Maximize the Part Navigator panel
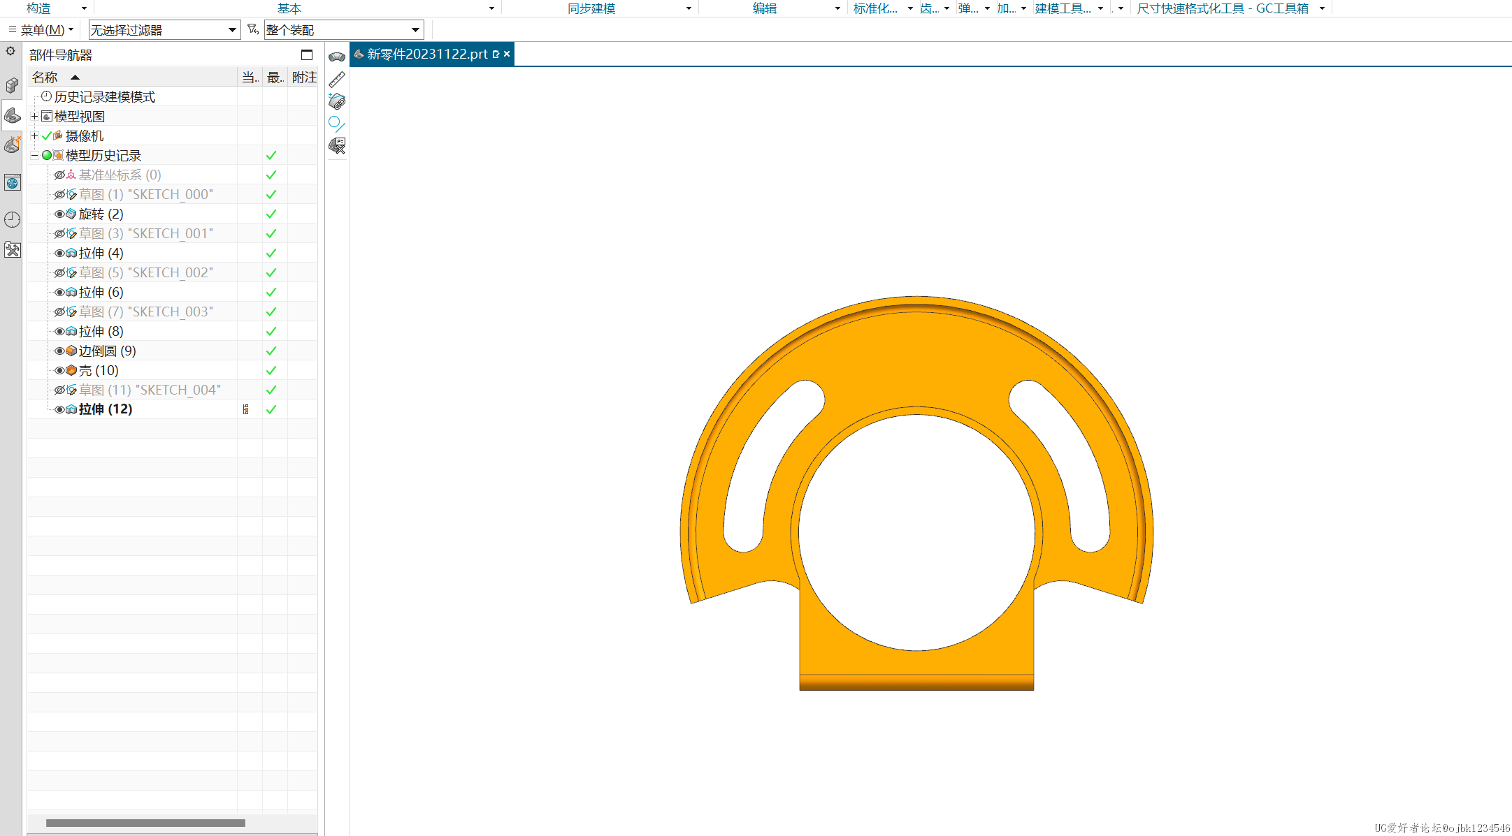Screen dimensions: 1512x836 tap(307, 54)
